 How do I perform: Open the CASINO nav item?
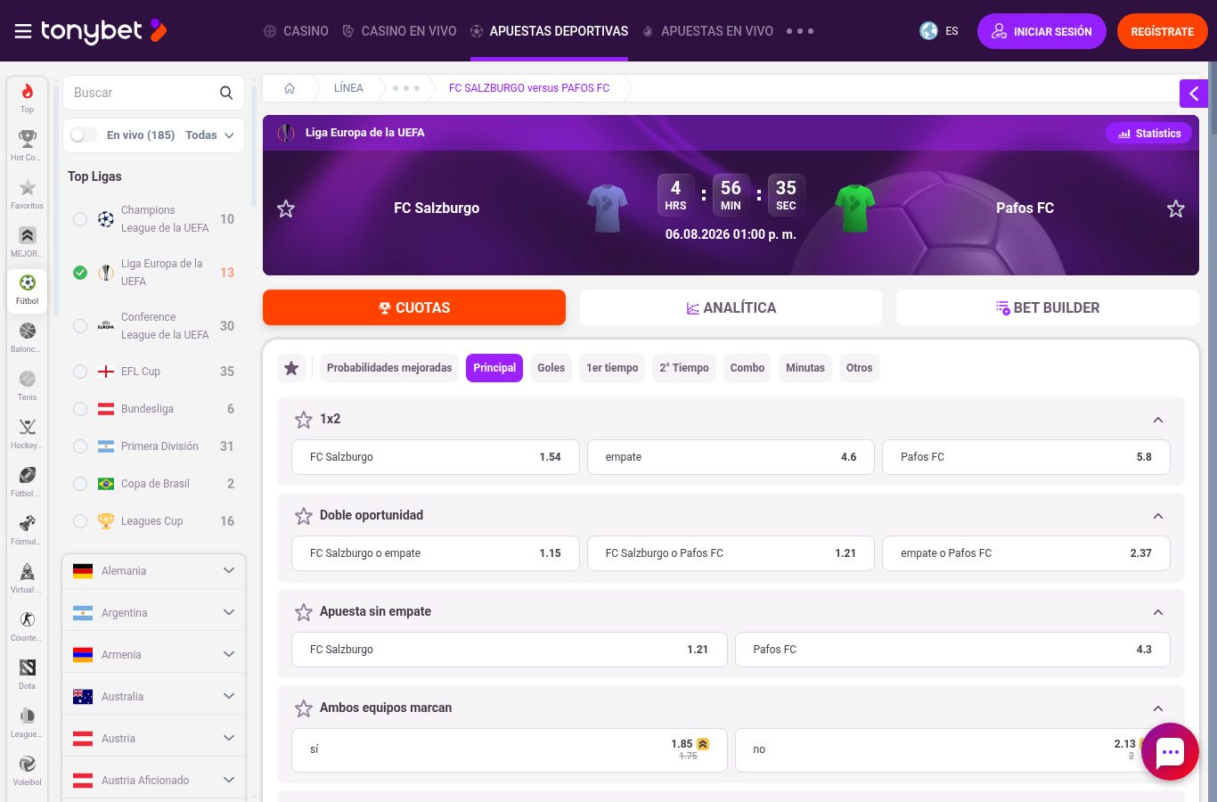(x=296, y=31)
